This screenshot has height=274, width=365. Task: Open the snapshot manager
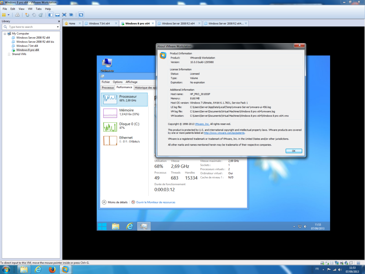(x=41, y=15)
